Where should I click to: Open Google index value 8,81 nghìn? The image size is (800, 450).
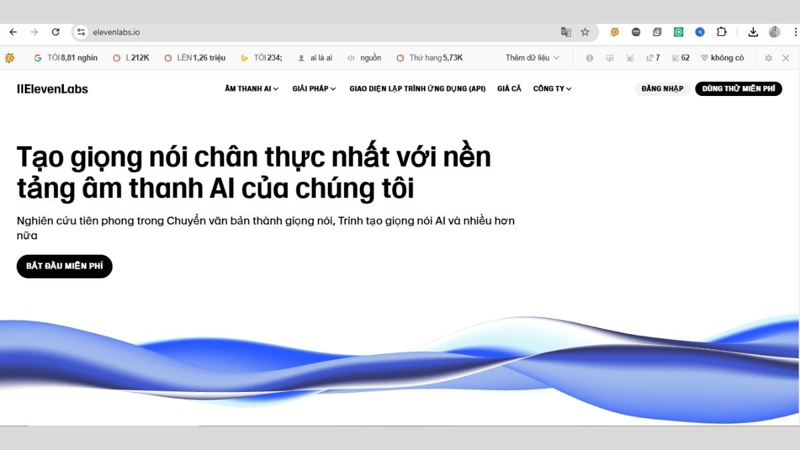pos(65,58)
